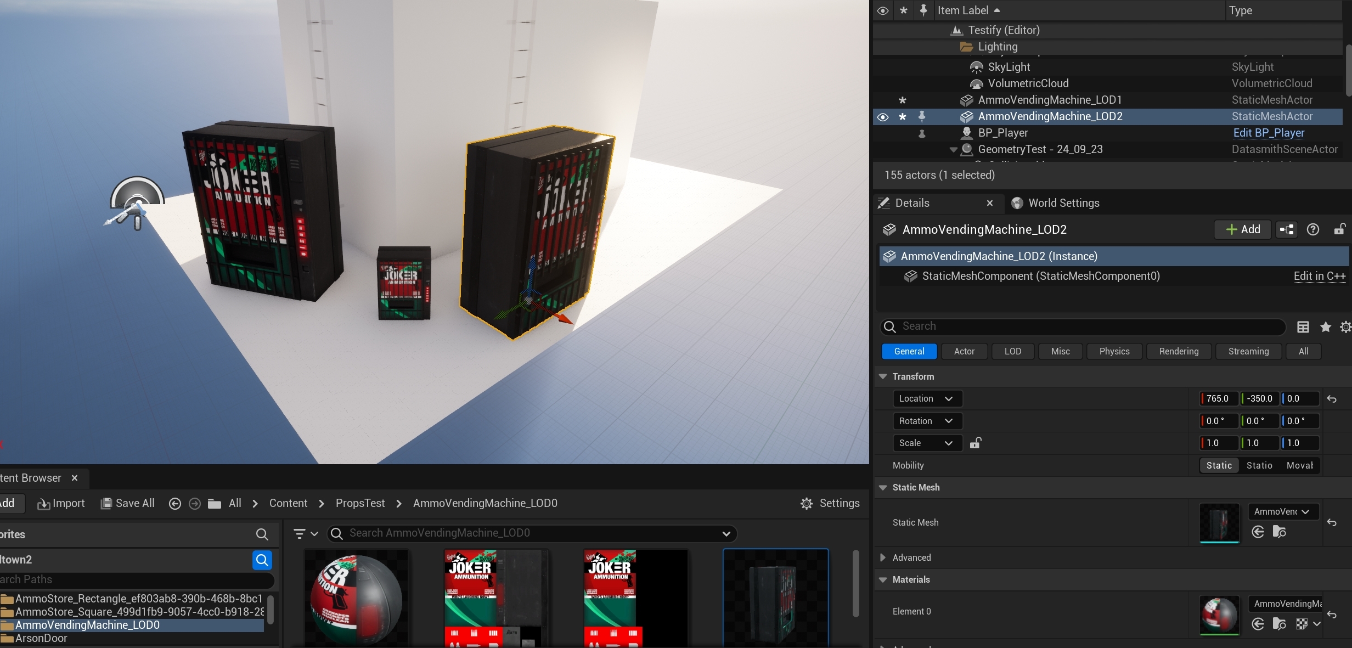Open the property matrix table view icon

pyautogui.click(x=1303, y=327)
